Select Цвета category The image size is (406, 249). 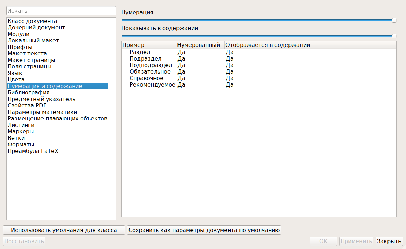[x=57, y=79]
